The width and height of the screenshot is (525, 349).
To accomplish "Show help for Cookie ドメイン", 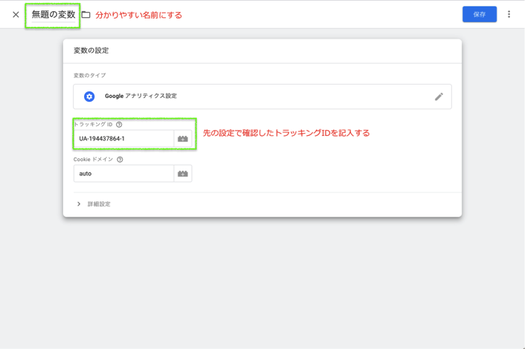I will click(x=120, y=160).
